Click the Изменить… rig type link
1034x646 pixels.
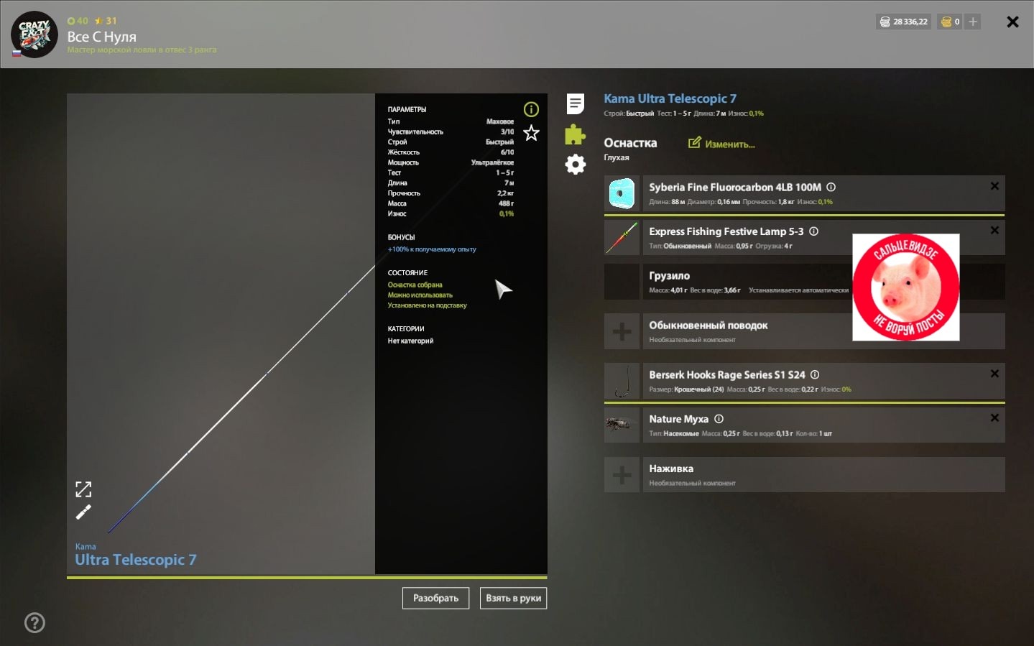(730, 144)
